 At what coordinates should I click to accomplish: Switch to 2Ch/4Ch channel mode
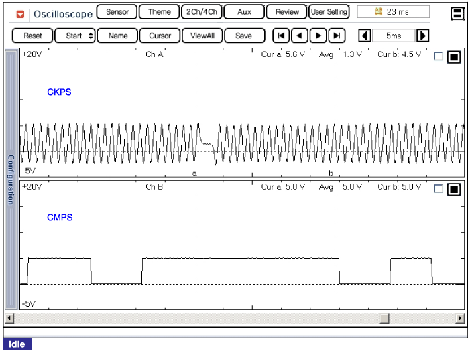201,12
